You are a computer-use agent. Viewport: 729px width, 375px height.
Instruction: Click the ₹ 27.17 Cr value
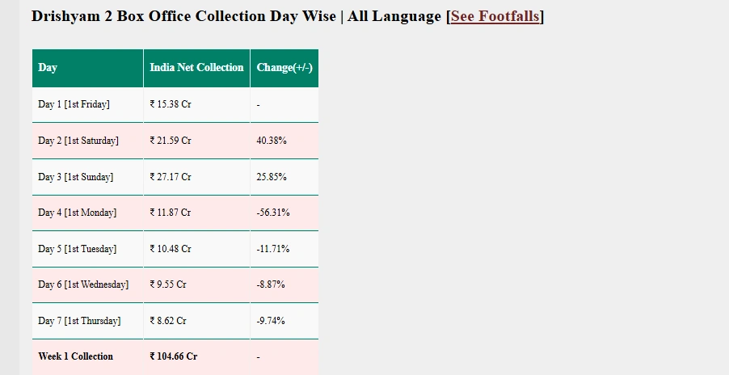pyautogui.click(x=171, y=176)
